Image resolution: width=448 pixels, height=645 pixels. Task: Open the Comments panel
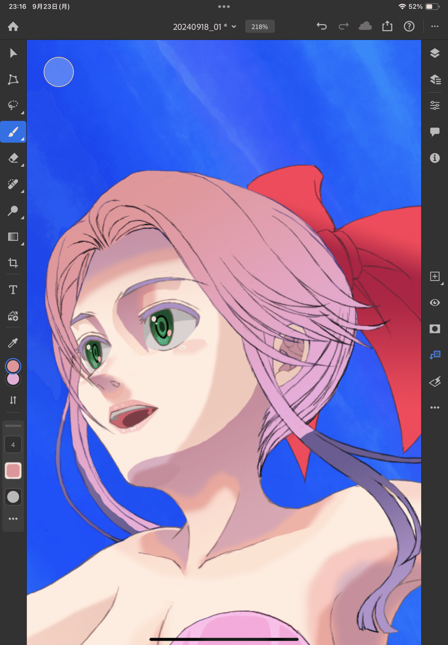[435, 132]
